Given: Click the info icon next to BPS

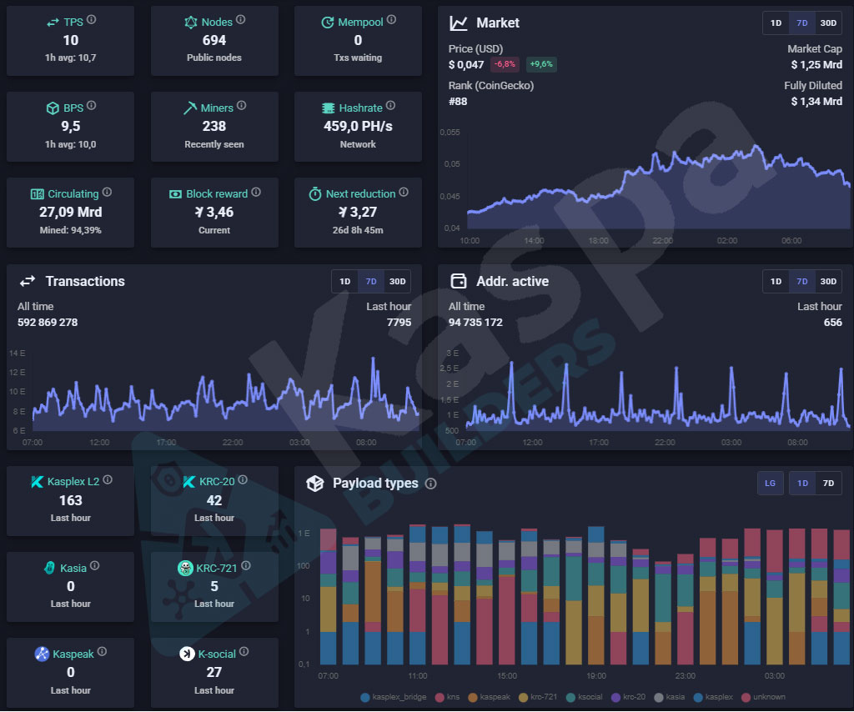Looking at the screenshot, I should tap(92, 106).
